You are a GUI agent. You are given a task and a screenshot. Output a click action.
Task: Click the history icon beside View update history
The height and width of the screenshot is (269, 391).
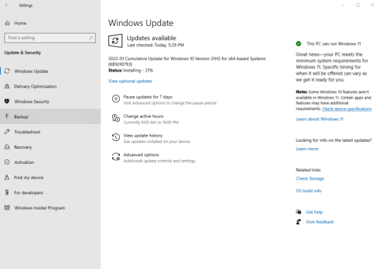tap(115, 137)
